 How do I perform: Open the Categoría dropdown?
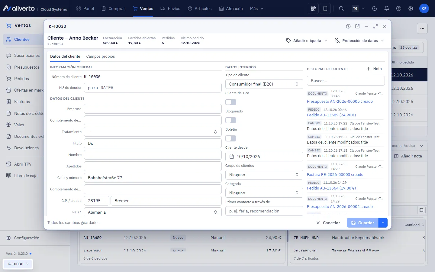(264, 193)
